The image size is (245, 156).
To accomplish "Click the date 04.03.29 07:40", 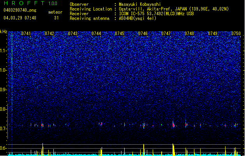I will click(x=20, y=18).
